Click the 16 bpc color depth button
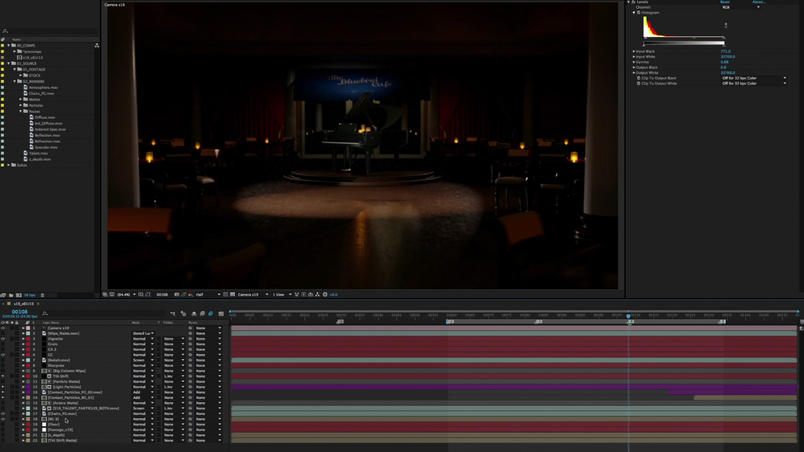 click(30, 295)
